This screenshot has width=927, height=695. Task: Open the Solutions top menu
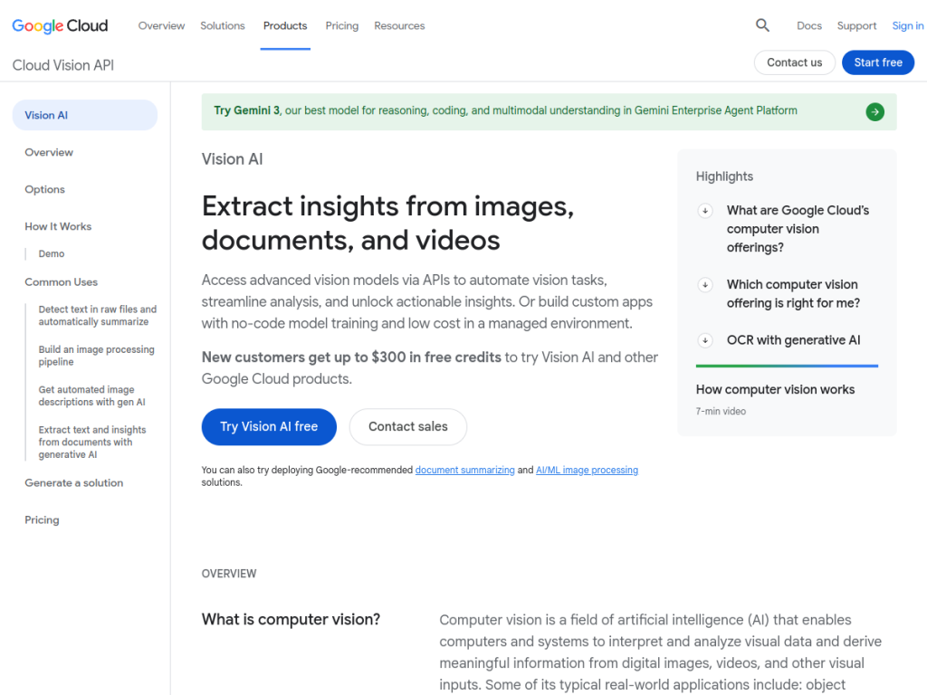click(223, 26)
